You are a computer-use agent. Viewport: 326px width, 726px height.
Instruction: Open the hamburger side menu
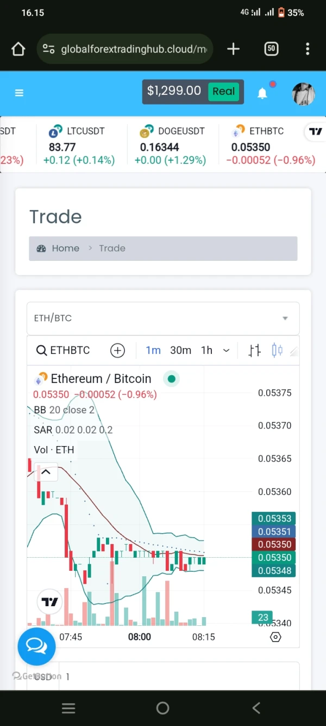coord(19,93)
